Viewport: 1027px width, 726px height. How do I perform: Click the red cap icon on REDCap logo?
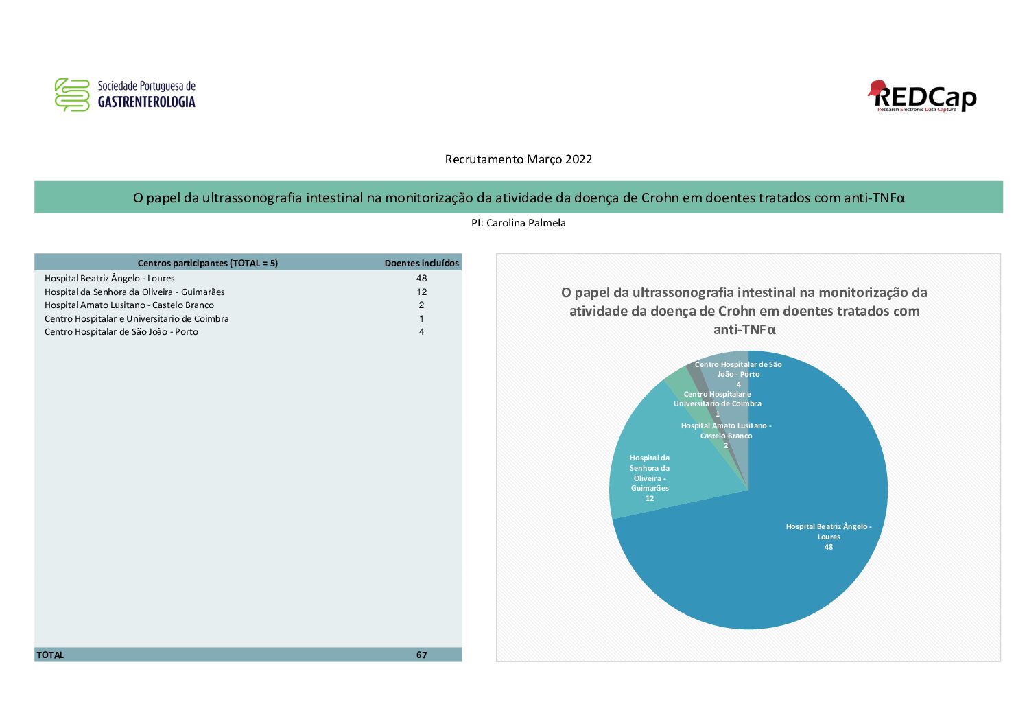(x=876, y=89)
